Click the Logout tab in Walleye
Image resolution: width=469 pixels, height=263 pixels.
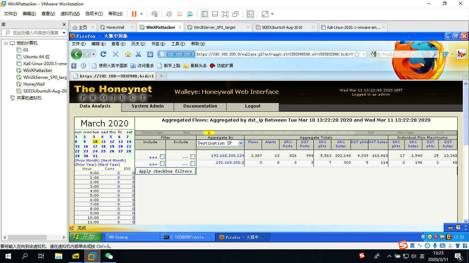[x=253, y=106]
